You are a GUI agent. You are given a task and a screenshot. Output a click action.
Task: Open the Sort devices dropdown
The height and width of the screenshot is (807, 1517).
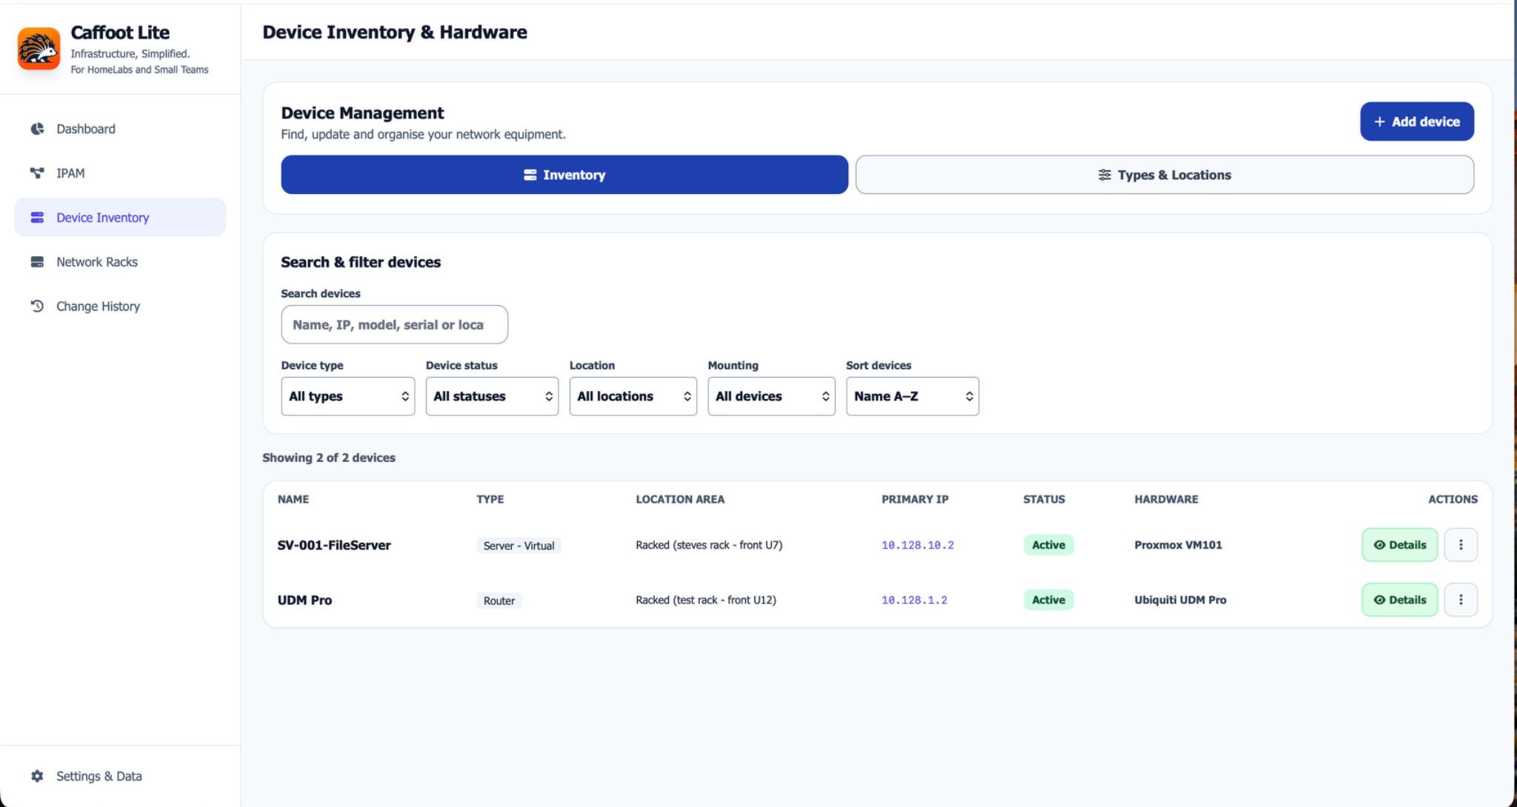pos(913,396)
